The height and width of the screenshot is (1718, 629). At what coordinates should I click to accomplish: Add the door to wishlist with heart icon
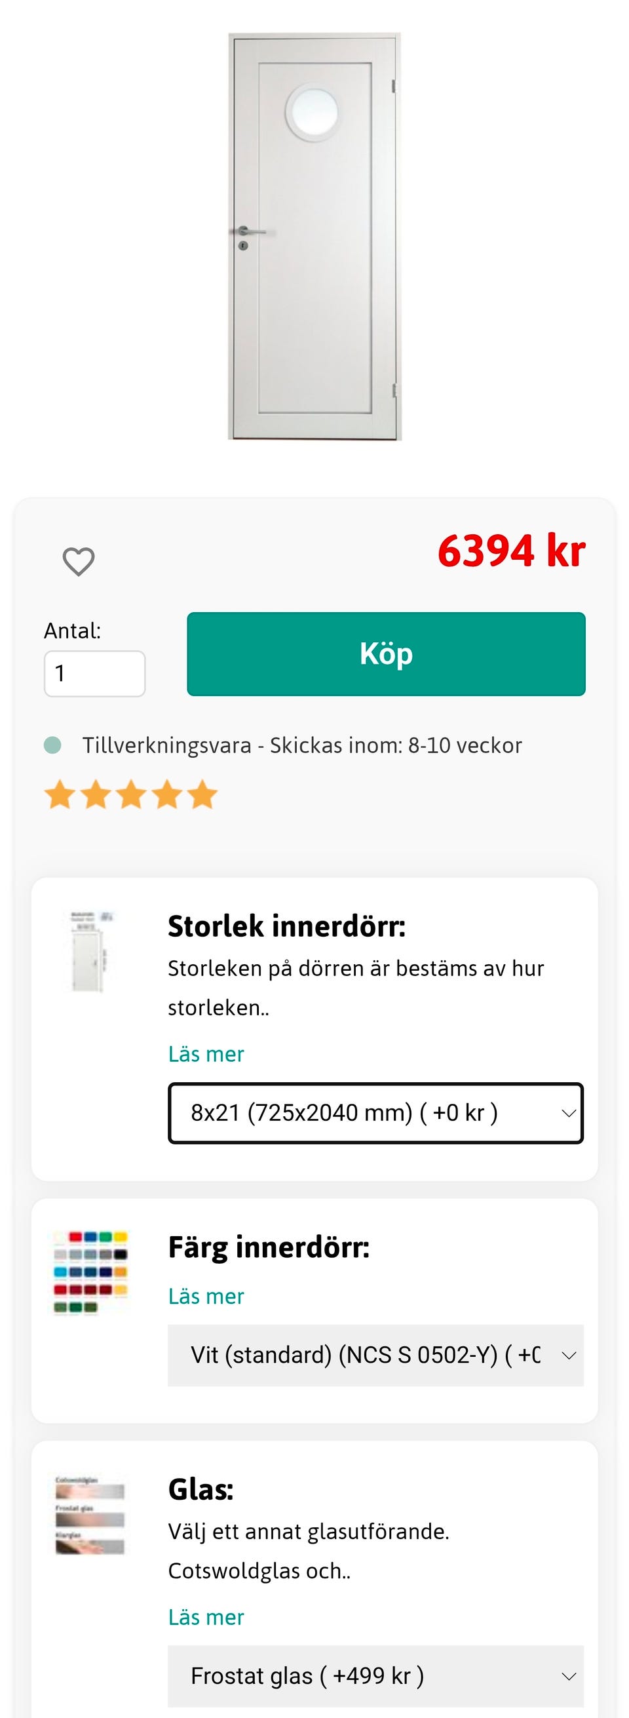(79, 562)
